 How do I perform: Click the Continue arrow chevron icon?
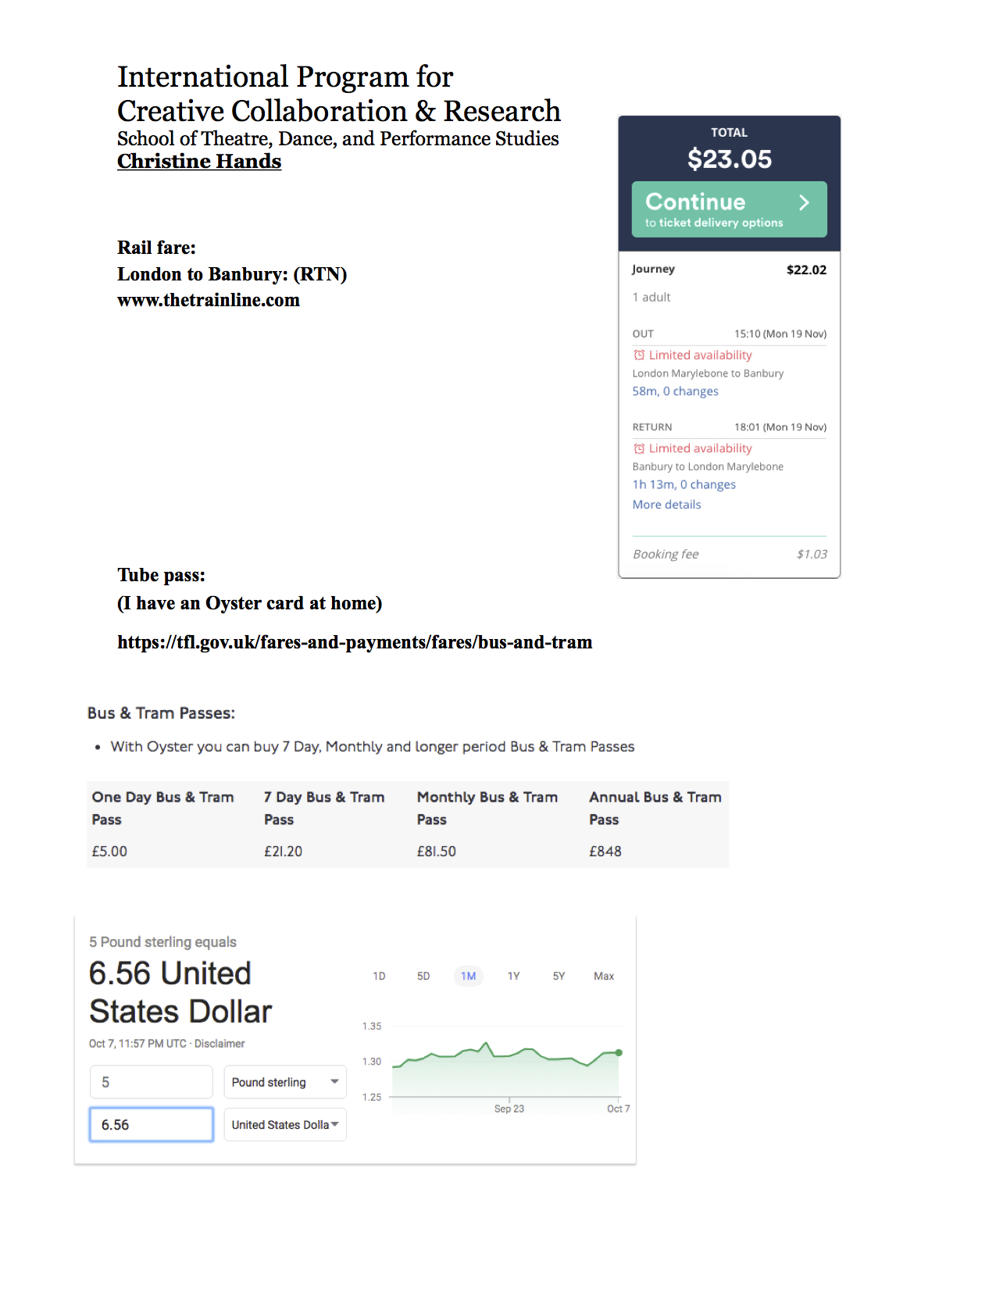[x=804, y=203]
